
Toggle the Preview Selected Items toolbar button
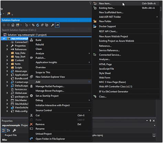(x=57, y=25)
